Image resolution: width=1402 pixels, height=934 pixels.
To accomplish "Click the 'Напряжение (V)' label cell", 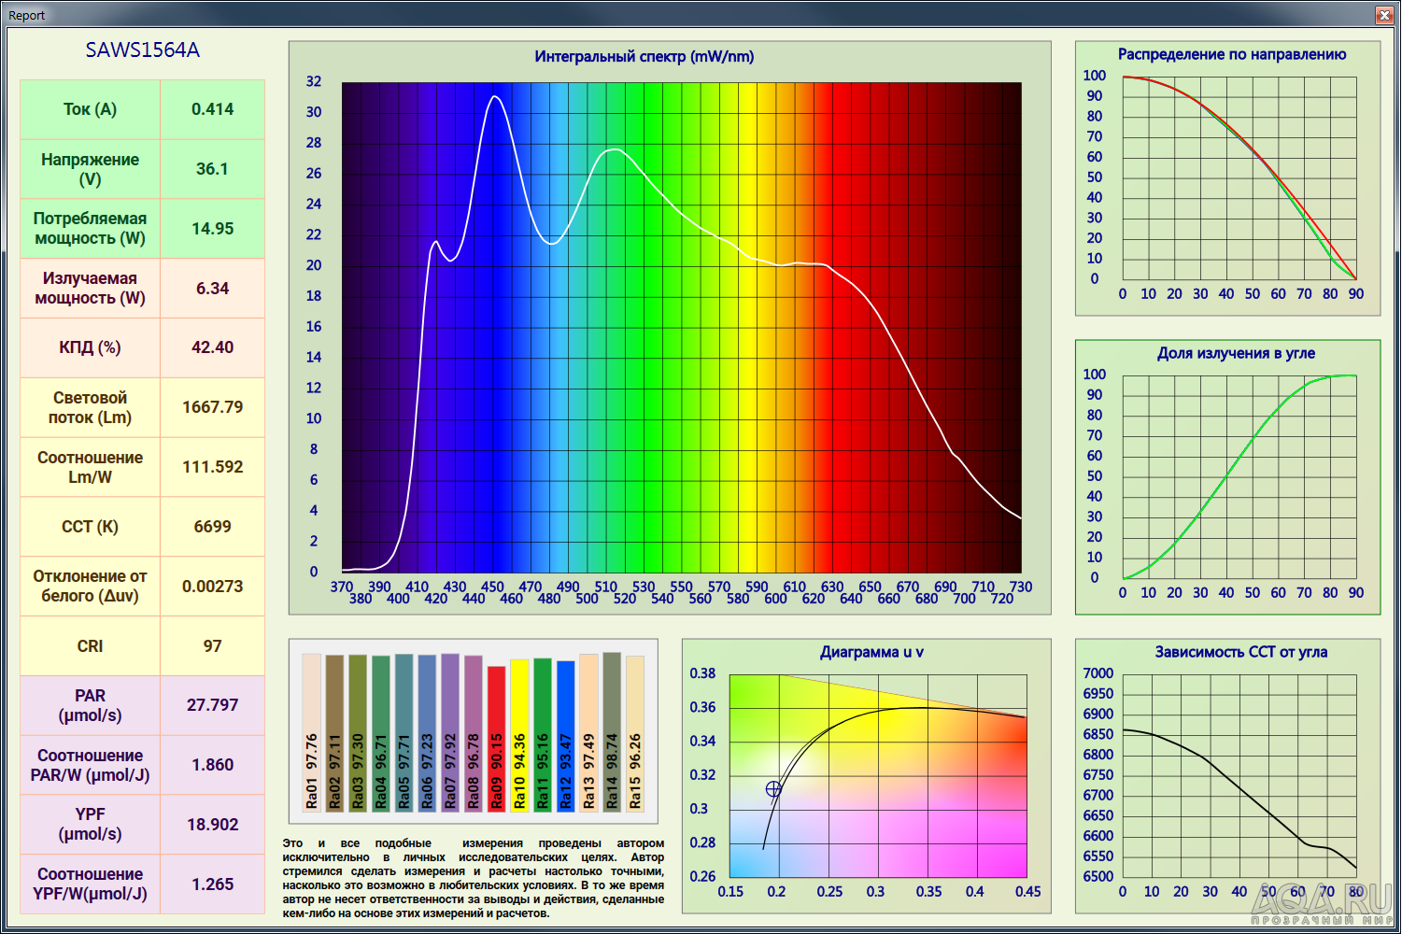I will [x=91, y=169].
